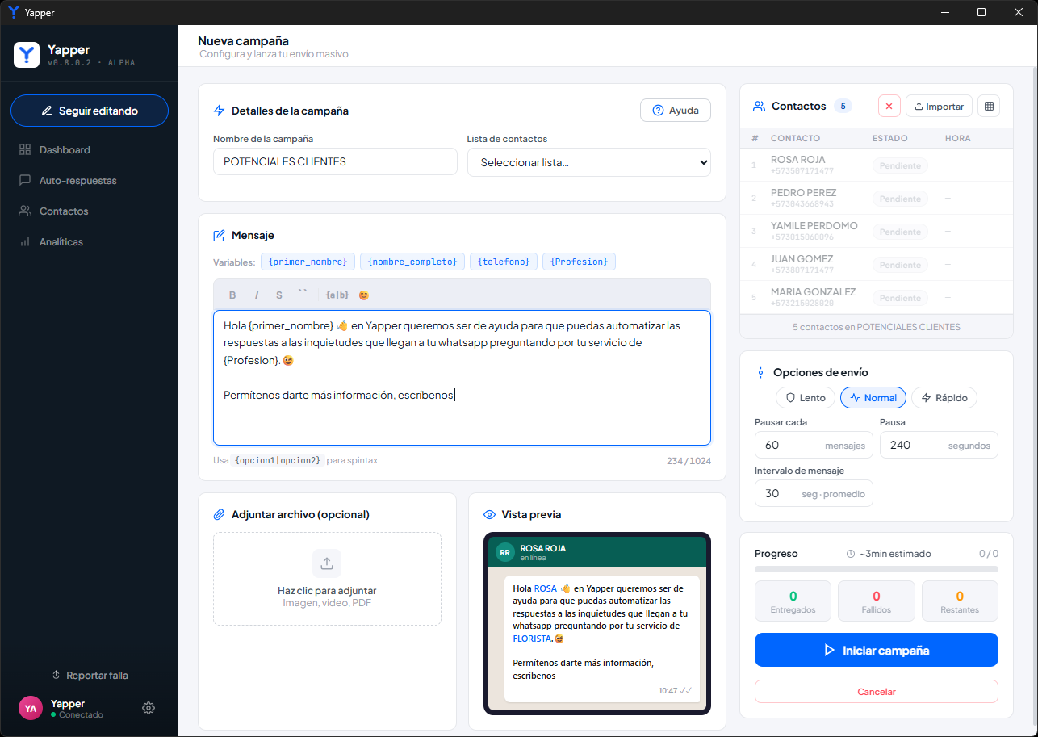Maximize the Yapper window
This screenshot has height=737, width=1038.
pos(981,12)
